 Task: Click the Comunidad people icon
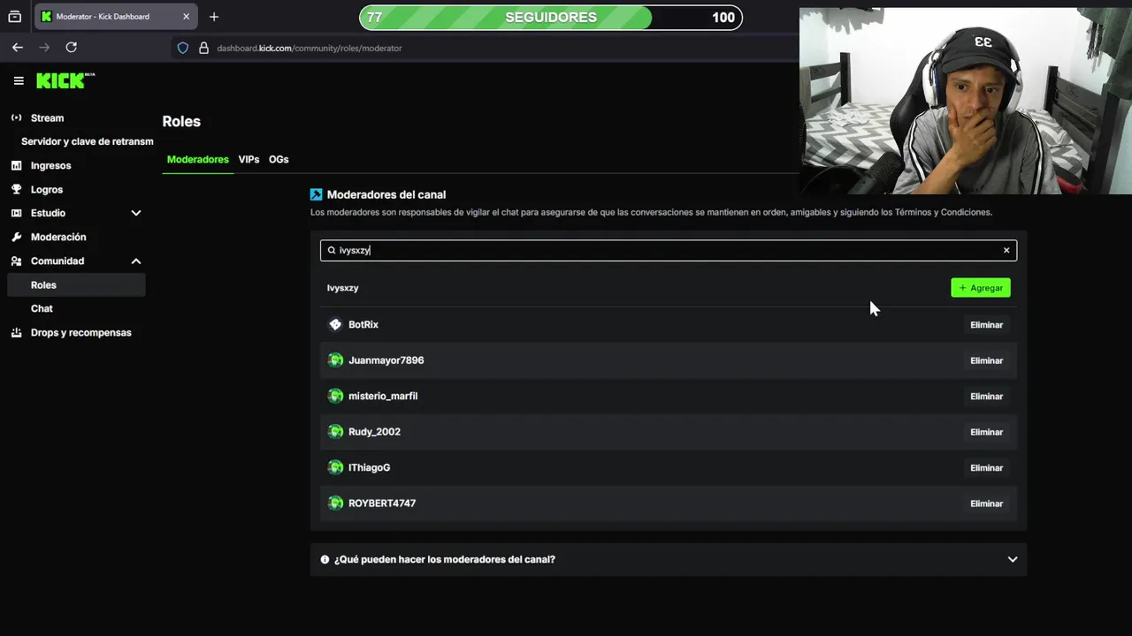click(x=16, y=261)
